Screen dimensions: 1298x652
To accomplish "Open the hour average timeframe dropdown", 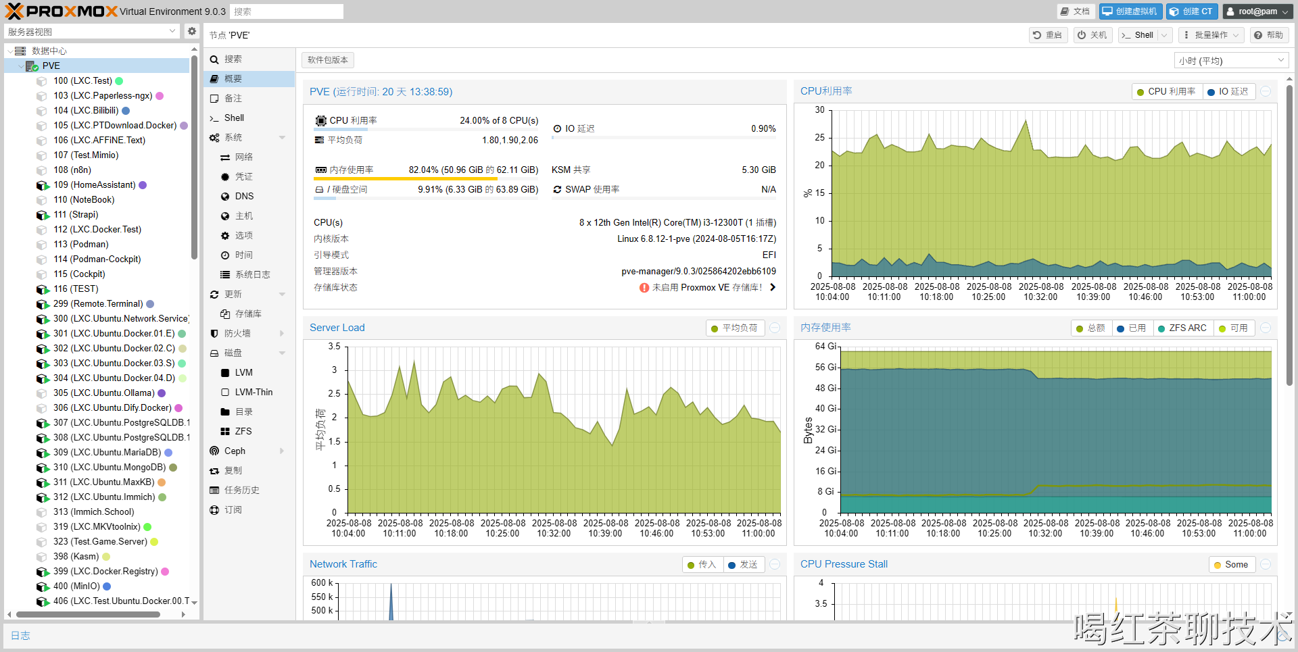I will pos(1230,61).
